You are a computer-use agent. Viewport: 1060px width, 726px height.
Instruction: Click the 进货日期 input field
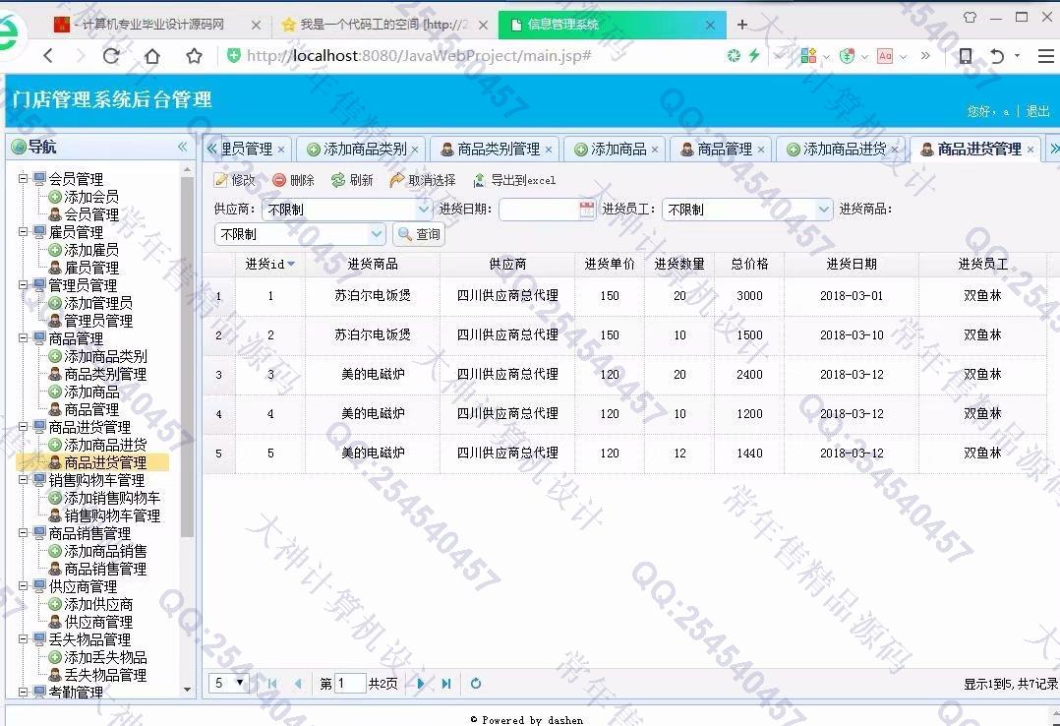pyautogui.click(x=540, y=210)
